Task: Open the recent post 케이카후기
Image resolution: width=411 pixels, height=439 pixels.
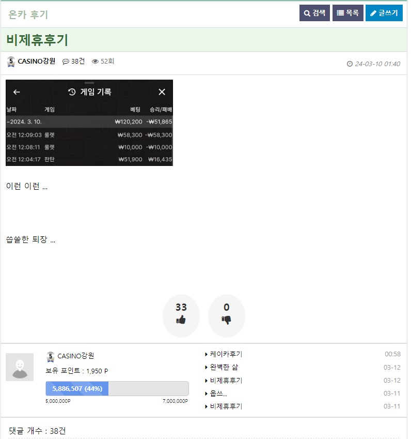Action: 226,354
